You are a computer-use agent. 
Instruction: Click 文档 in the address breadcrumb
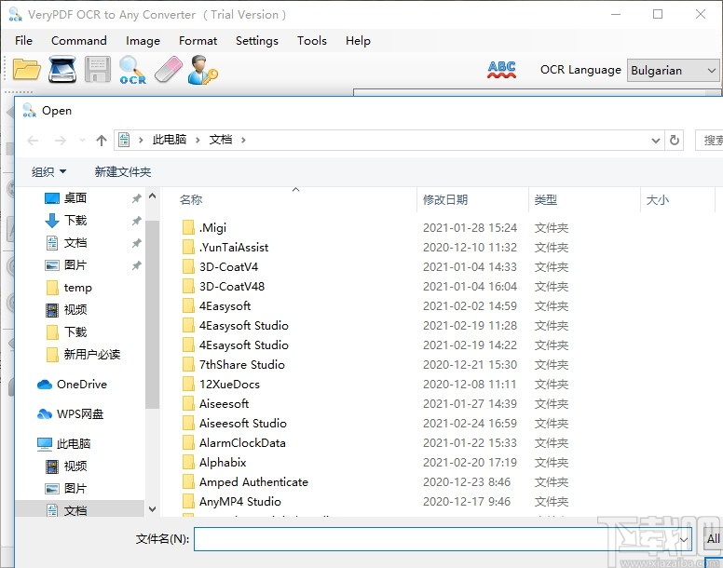221,140
